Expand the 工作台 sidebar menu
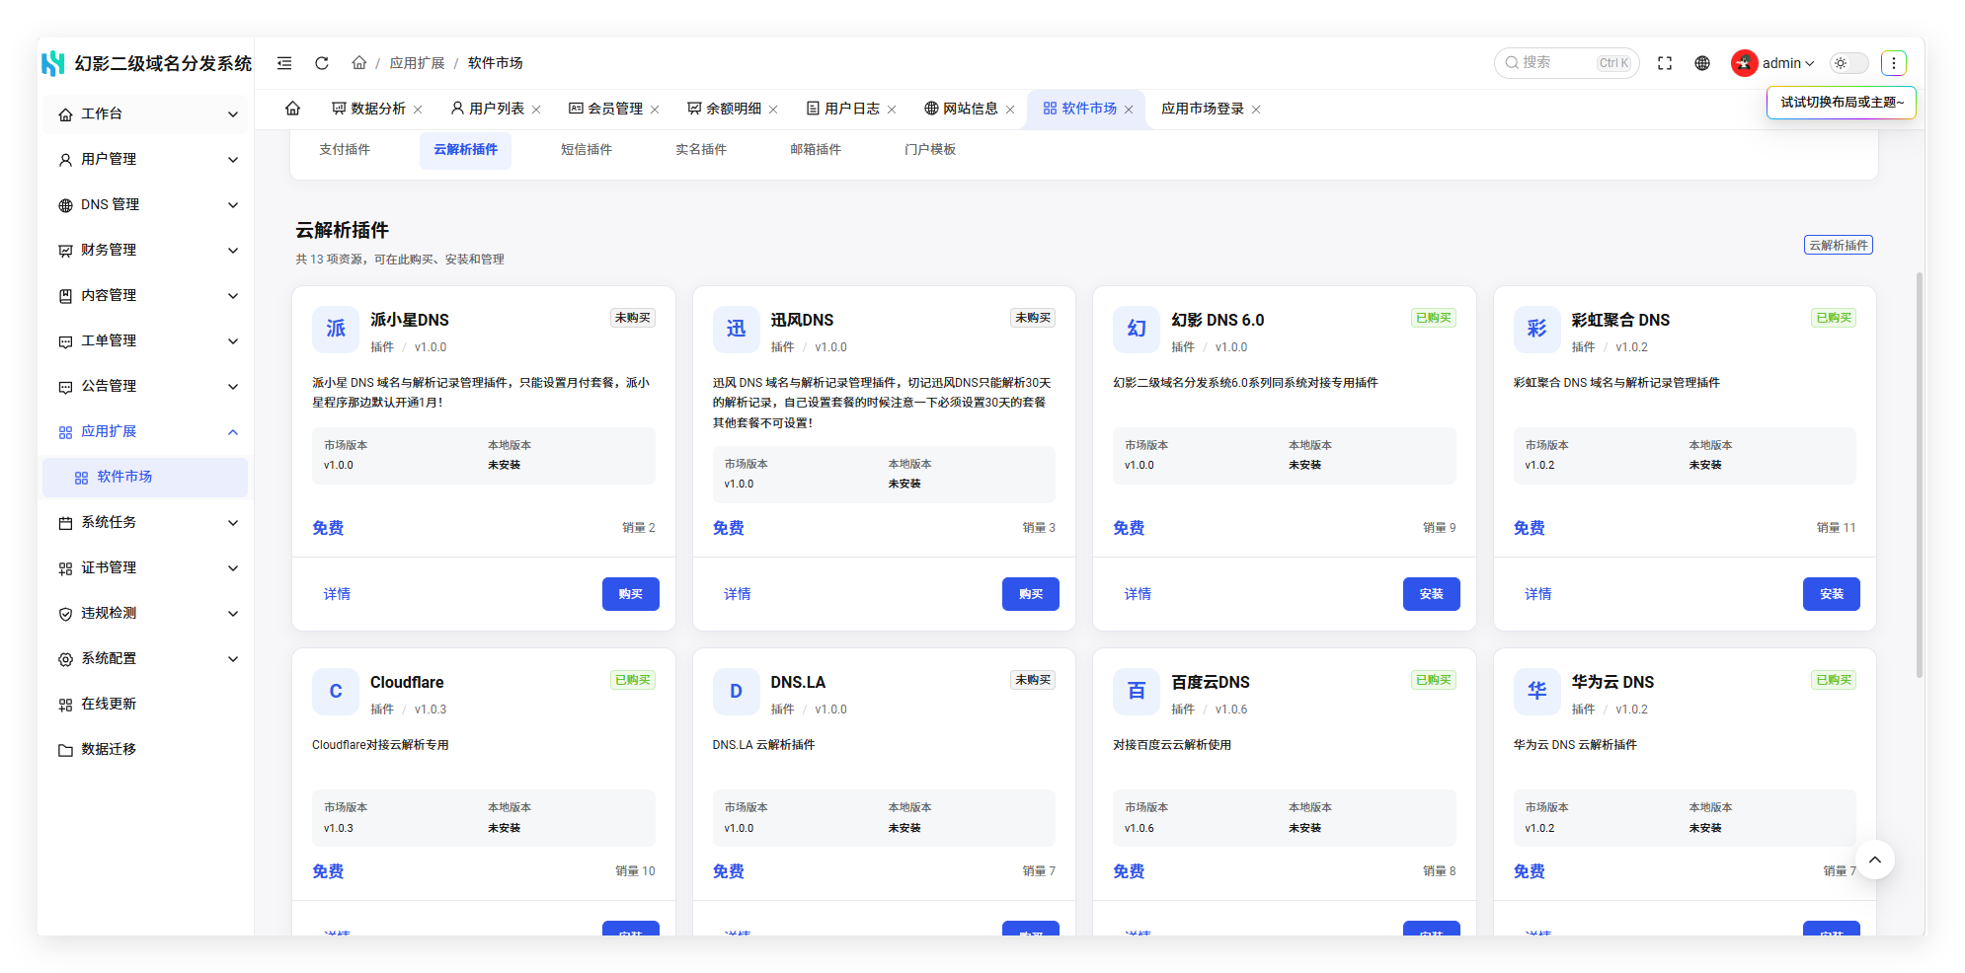The image size is (1965, 973). click(x=145, y=114)
